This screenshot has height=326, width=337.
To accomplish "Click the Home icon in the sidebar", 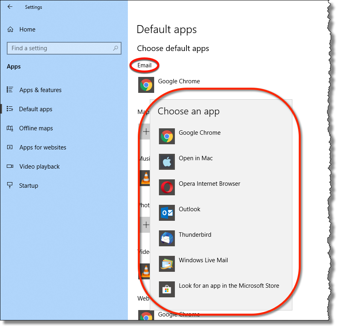I will (10, 29).
